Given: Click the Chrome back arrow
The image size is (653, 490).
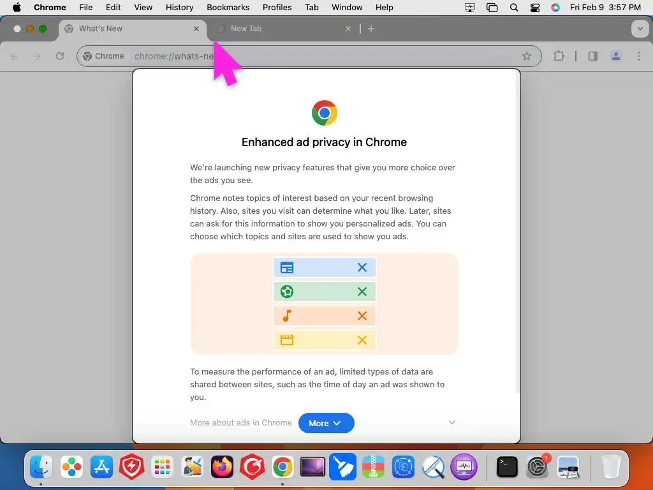Looking at the screenshot, I should [x=14, y=56].
